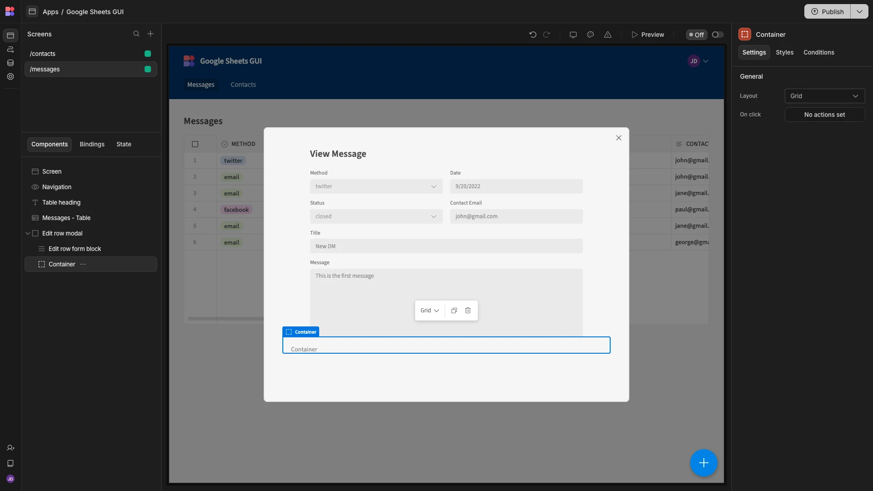Add a new screen with plus icon
This screenshot has width=873, height=491.
point(151,34)
